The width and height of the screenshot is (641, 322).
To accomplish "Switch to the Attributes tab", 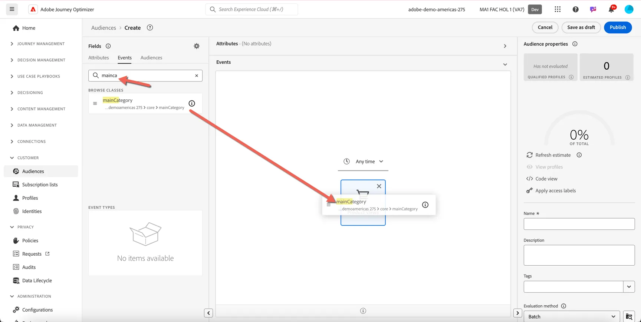I will click(x=99, y=58).
